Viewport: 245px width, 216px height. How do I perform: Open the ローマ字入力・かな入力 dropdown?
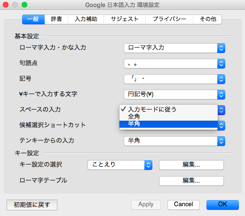[174, 48]
